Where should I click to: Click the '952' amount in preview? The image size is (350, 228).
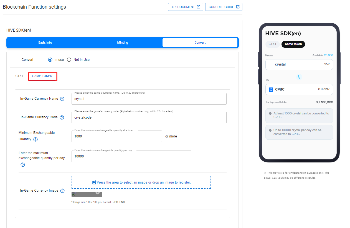pyautogui.click(x=327, y=64)
